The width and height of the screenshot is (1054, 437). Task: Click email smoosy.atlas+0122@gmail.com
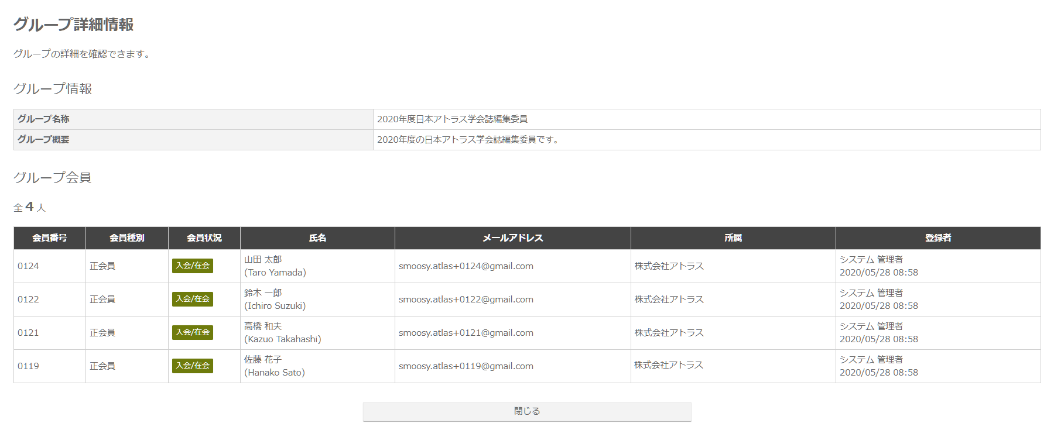click(466, 300)
